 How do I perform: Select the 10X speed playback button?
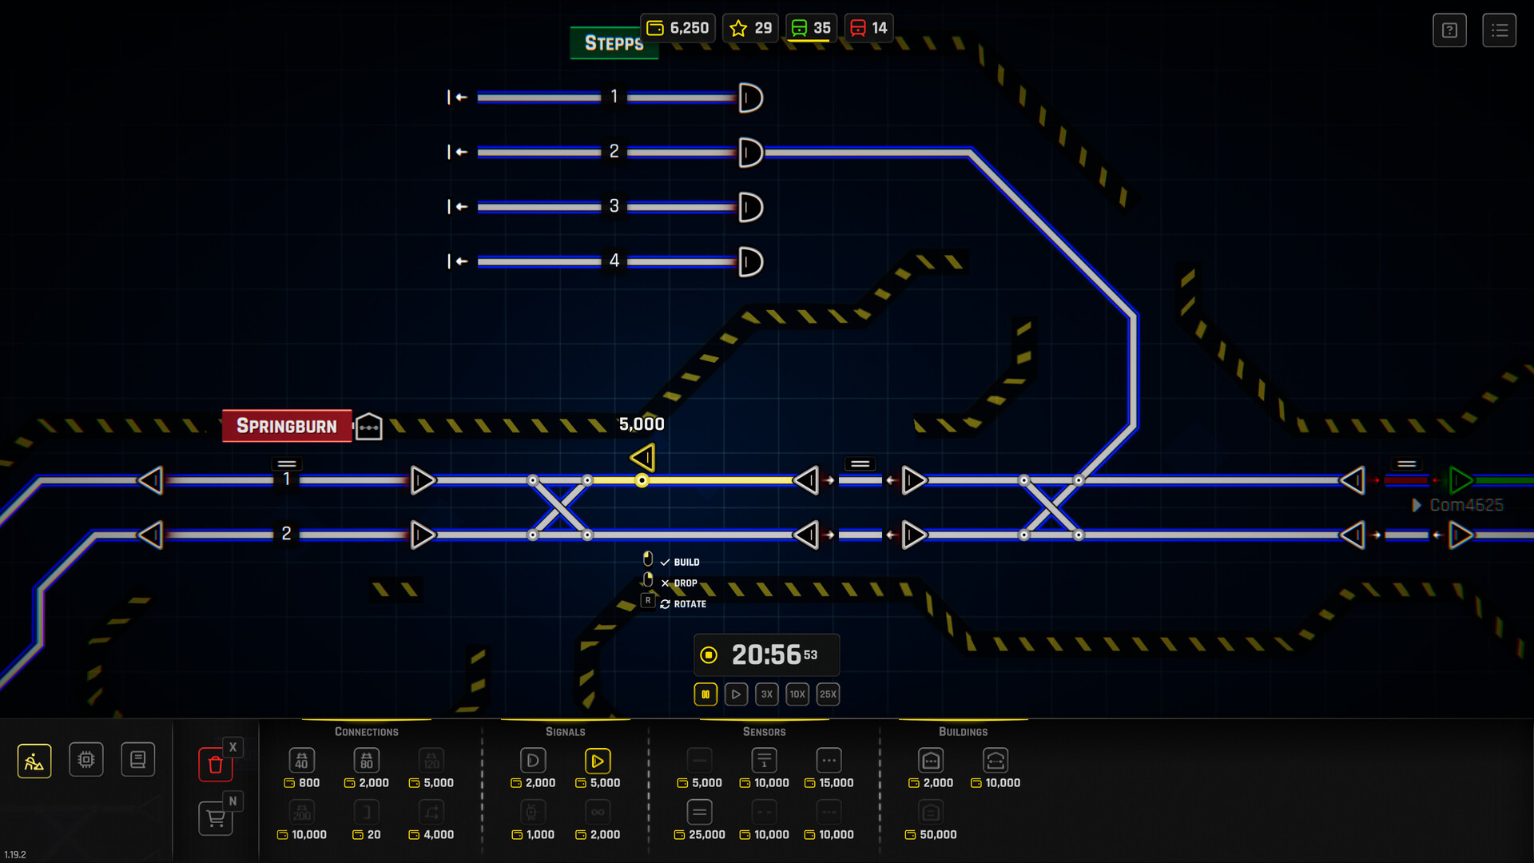tap(799, 694)
